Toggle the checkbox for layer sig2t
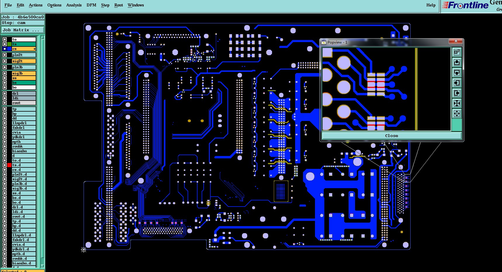 pos(5,61)
